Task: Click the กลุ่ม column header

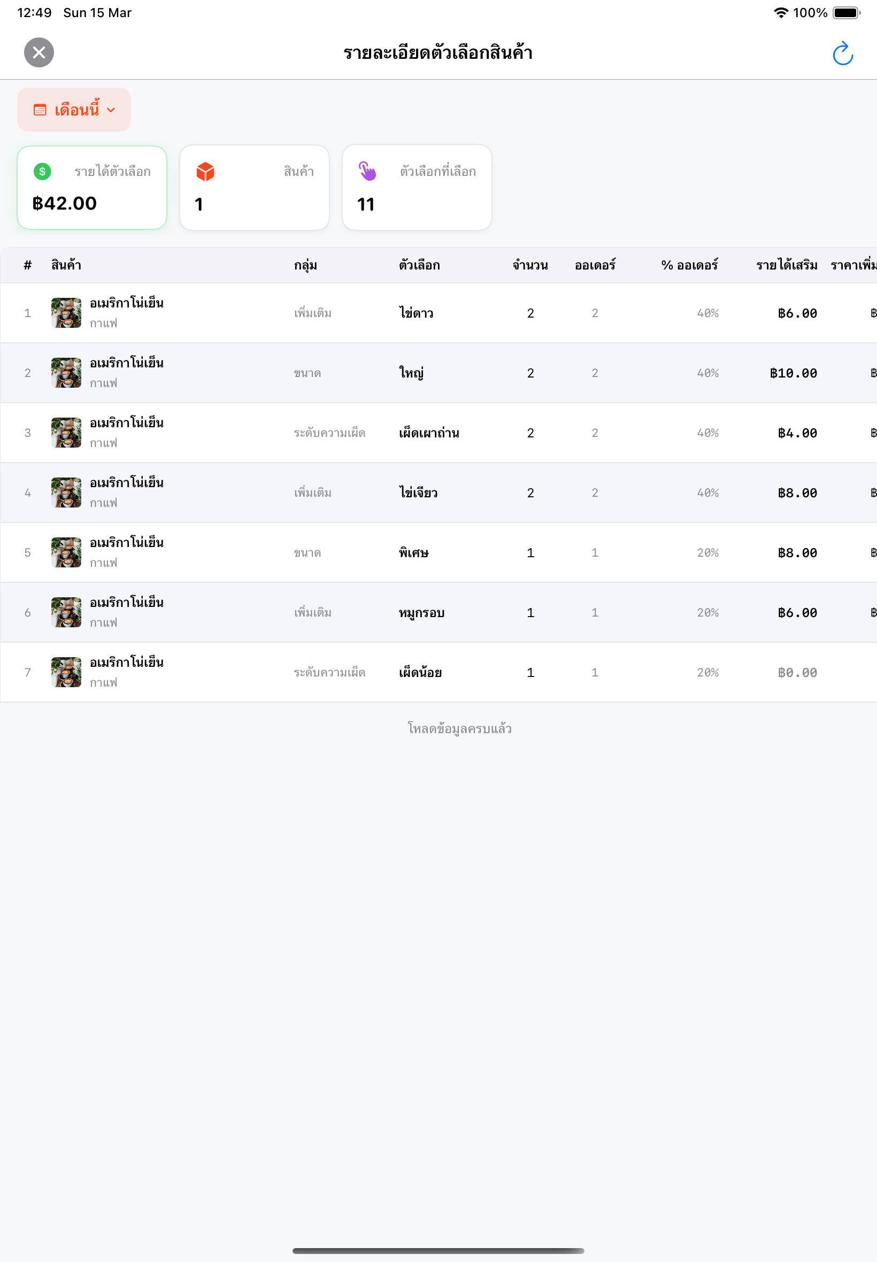Action: tap(305, 265)
